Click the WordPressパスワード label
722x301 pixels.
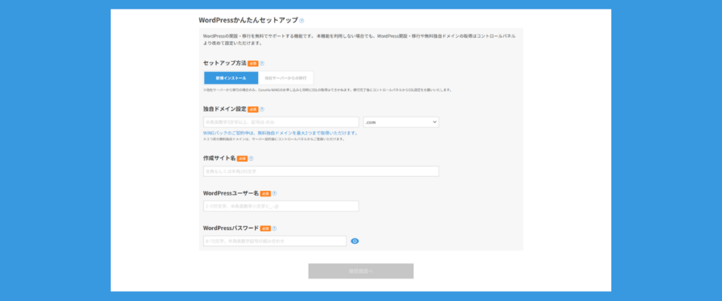(x=231, y=228)
